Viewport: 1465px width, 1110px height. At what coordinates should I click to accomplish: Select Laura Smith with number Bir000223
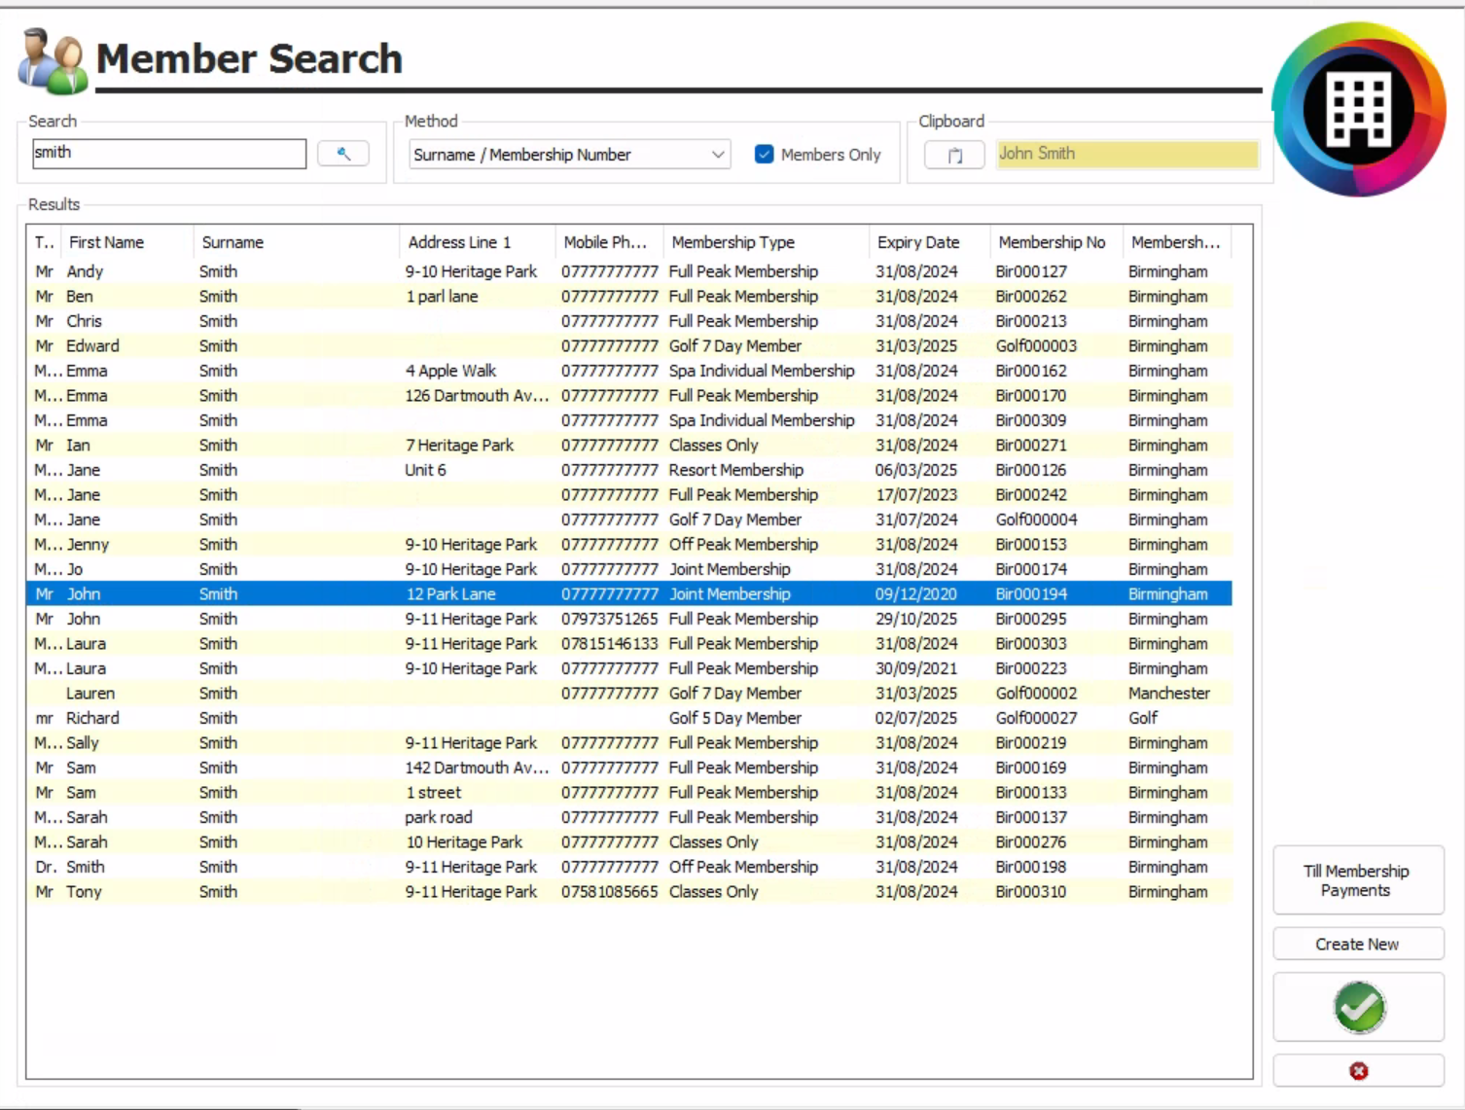pos(629,668)
